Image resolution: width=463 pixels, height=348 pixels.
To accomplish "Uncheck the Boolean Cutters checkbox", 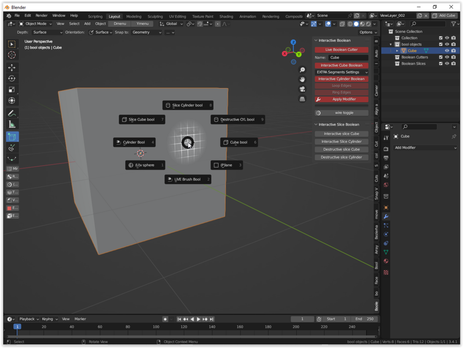I will (440, 57).
